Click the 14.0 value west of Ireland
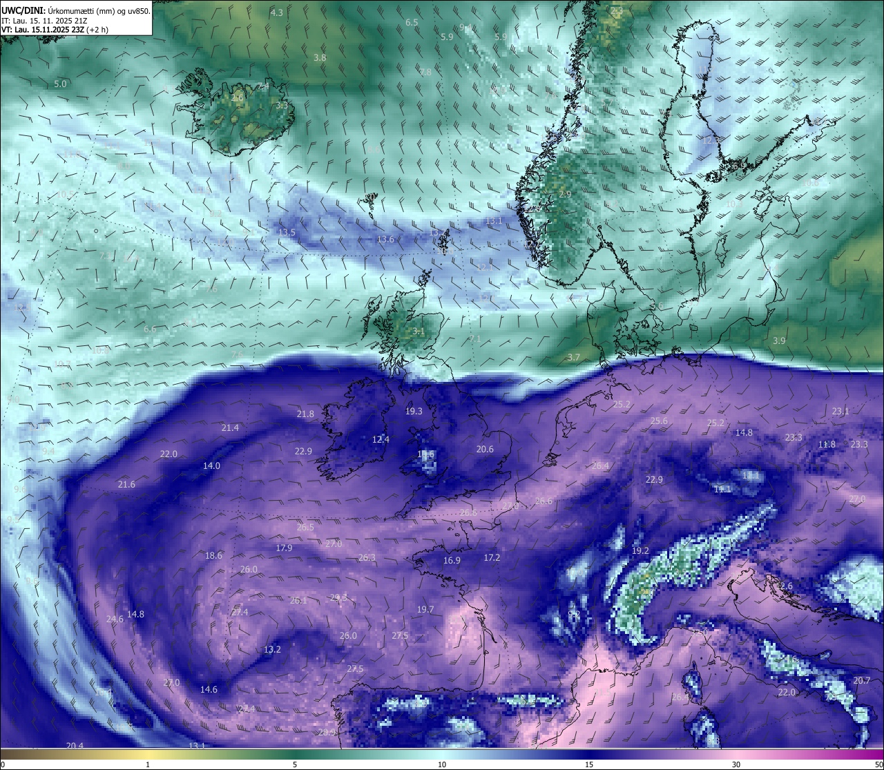Screen dimensions: 884x770 coord(211,465)
